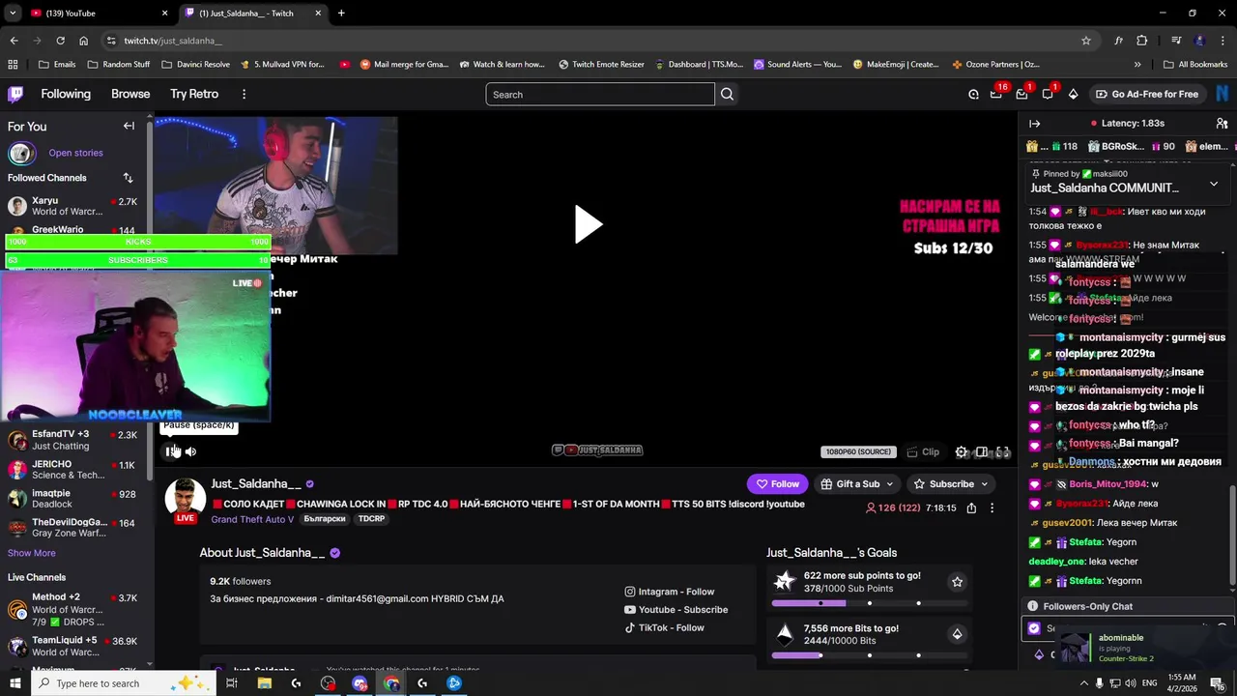1237x696 pixels.
Task: Mute the stream volume
Action: click(190, 451)
